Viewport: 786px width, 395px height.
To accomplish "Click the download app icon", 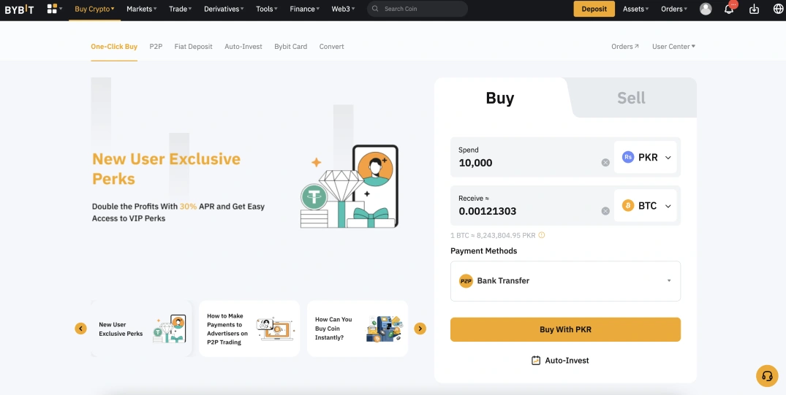I will [x=754, y=9].
